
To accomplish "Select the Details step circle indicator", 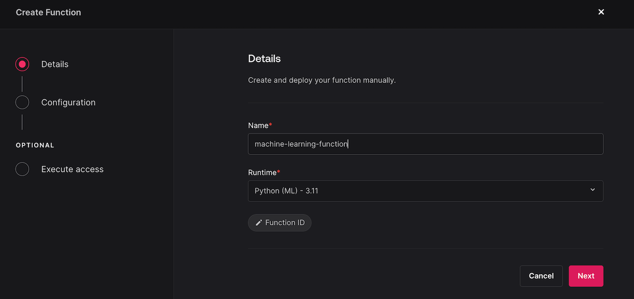I will point(22,64).
